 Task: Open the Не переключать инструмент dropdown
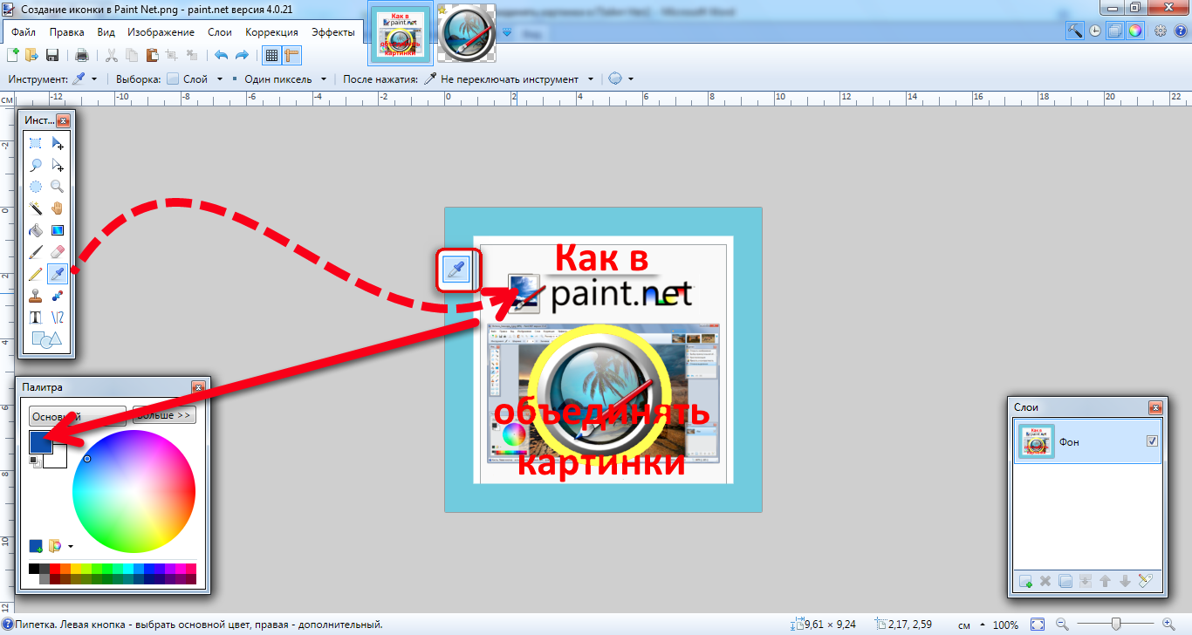[509, 79]
